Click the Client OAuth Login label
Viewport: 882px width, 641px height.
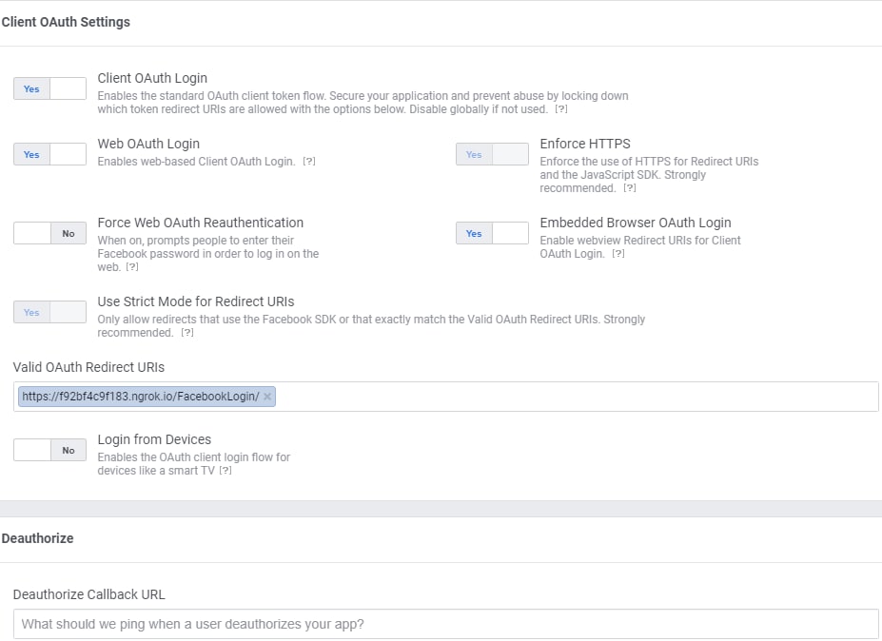pyautogui.click(x=152, y=78)
